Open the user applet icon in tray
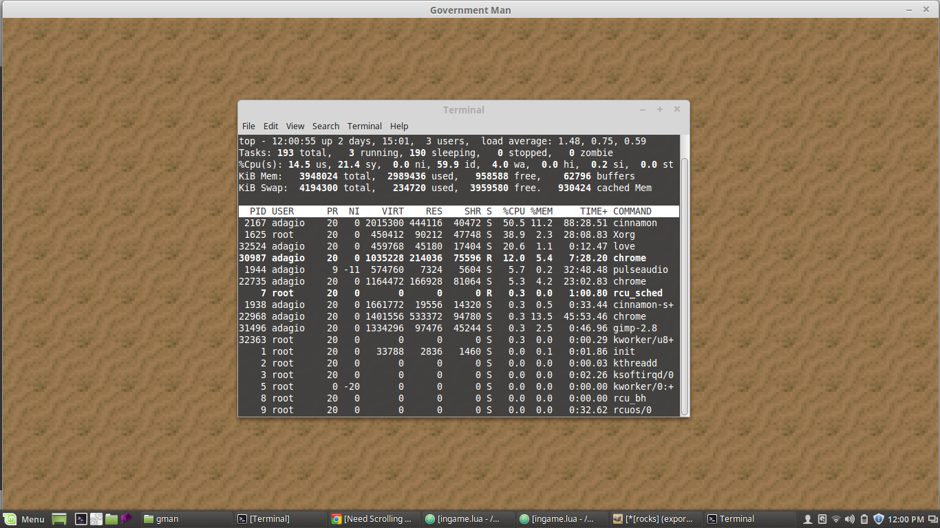Screen dimensions: 940x528 (808, 519)
